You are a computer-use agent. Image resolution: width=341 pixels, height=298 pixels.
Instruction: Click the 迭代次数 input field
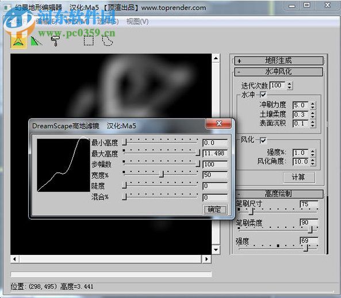pyautogui.click(x=278, y=85)
